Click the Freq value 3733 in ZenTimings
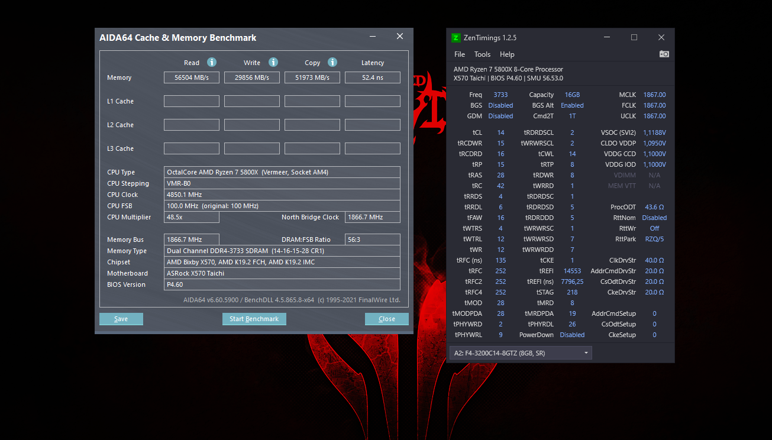This screenshot has height=440, width=772. tap(500, 95)
